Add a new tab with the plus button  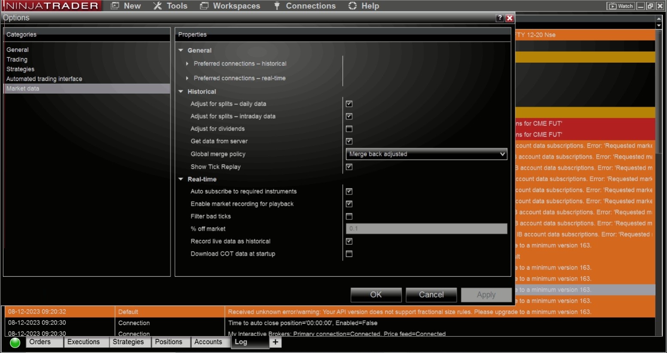pyautogui.click(x=275, y=342)
